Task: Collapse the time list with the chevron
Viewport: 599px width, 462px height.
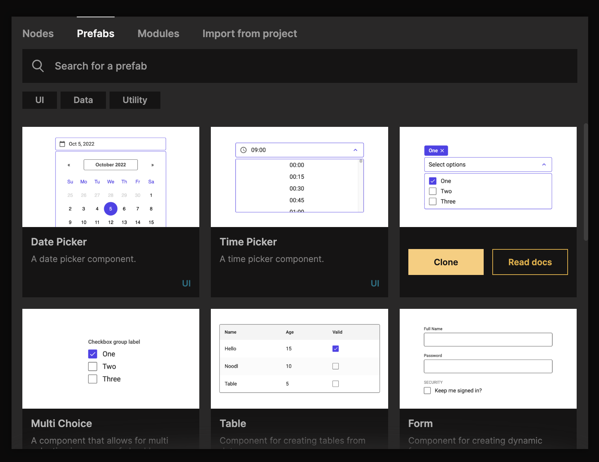Action: point(355,150)
